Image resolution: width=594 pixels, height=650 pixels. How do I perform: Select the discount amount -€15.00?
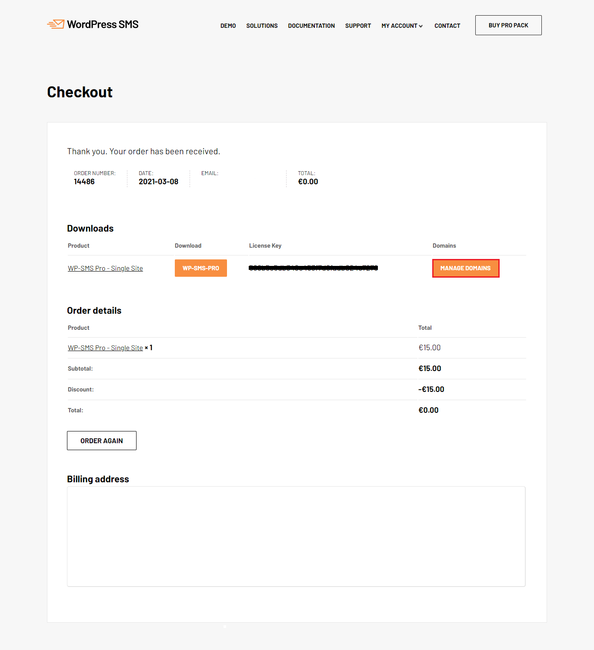[431, 389]
